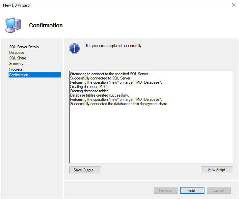Click 'Successfully connected to SQL Server' line

[x=101, y=78]
